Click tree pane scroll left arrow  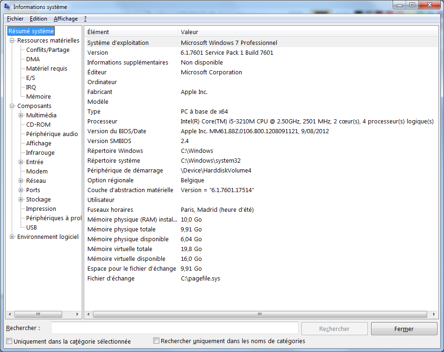coord(10,314)
